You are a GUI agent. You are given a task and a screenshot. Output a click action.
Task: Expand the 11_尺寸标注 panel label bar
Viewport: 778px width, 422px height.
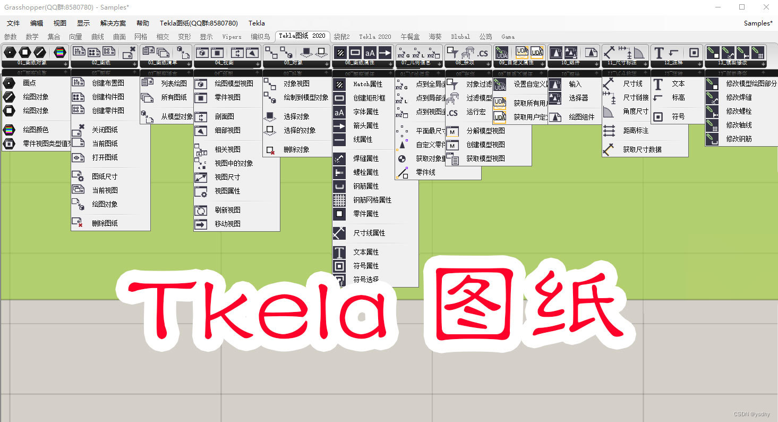pyautogui.click(x=626, y=63)
